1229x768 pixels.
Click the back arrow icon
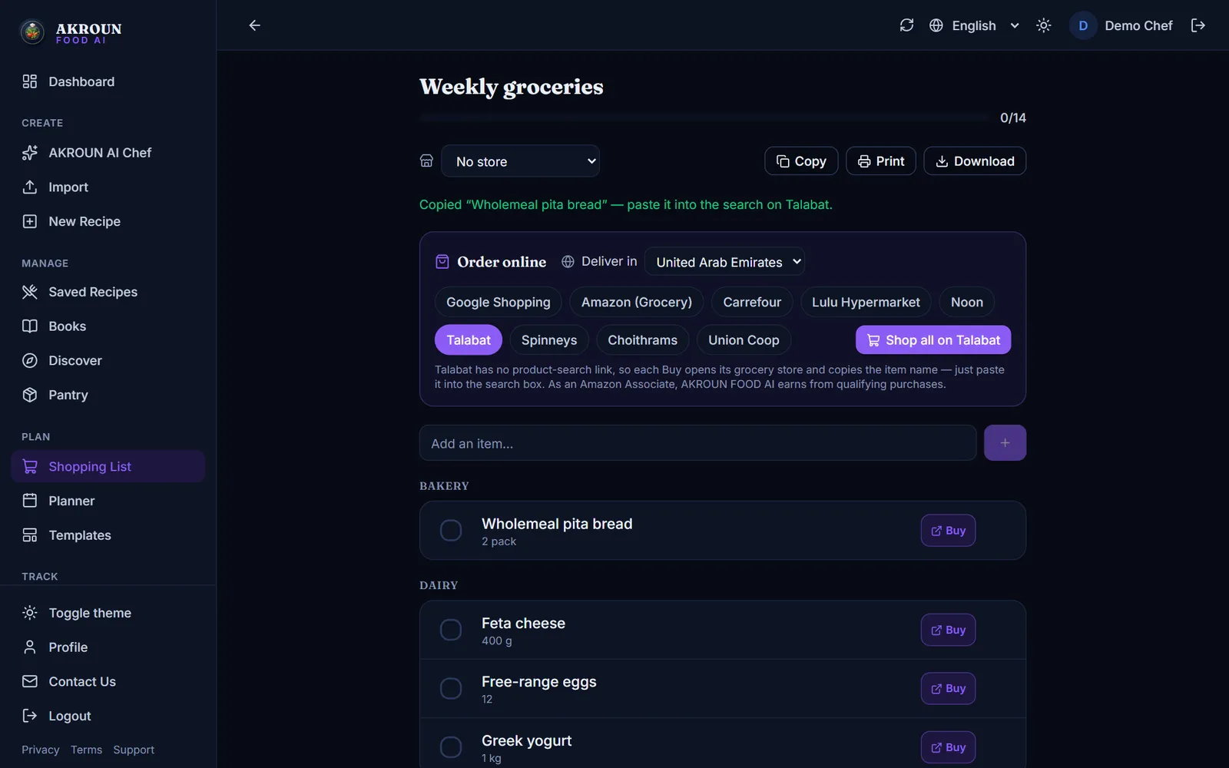(x=254, y=25)
